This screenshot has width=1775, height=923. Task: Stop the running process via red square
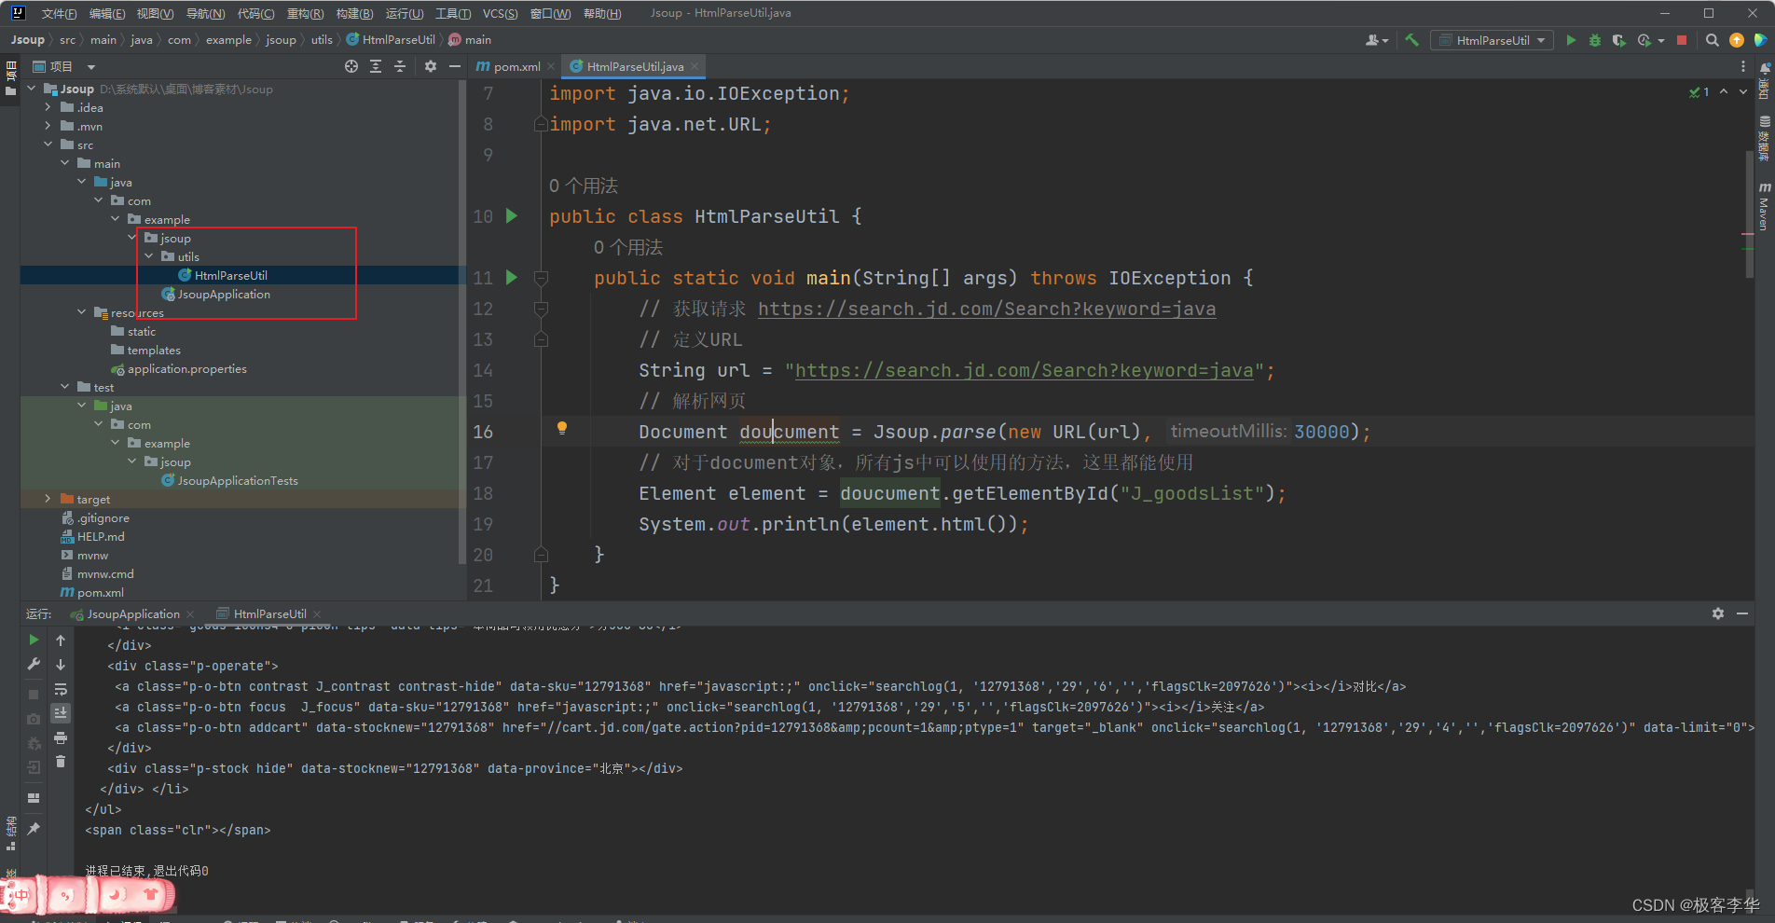pyautogui.click(x=1682, y=40)
